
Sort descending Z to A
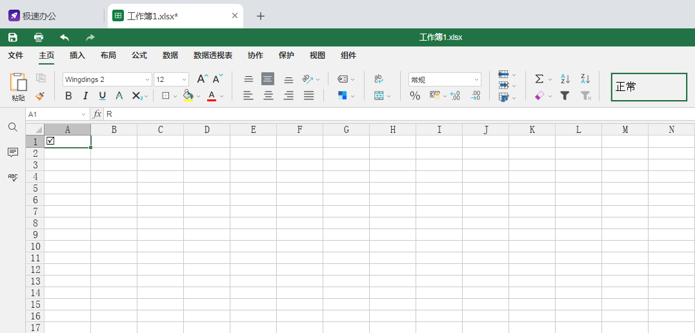[x=585, y=79]
